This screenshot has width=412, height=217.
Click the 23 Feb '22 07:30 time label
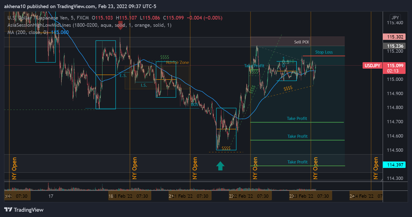311,196
